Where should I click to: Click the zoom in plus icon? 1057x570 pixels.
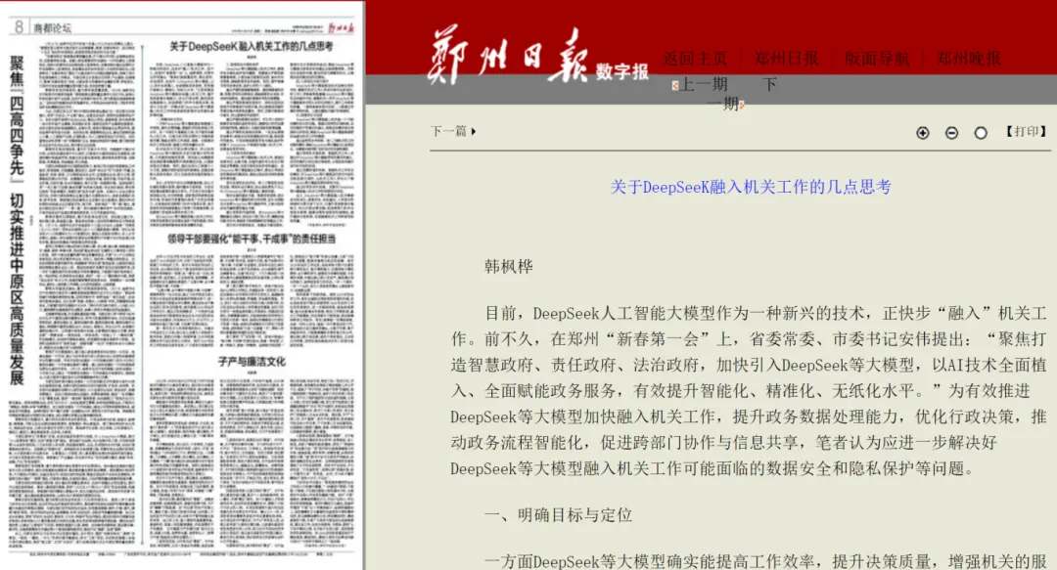tap(922, 133)
